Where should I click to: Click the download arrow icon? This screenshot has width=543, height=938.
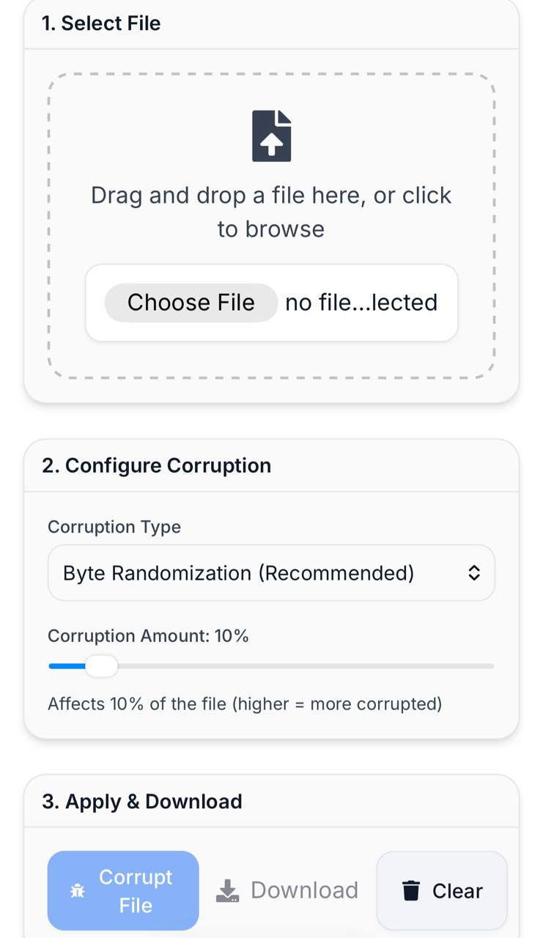(228, 890)
